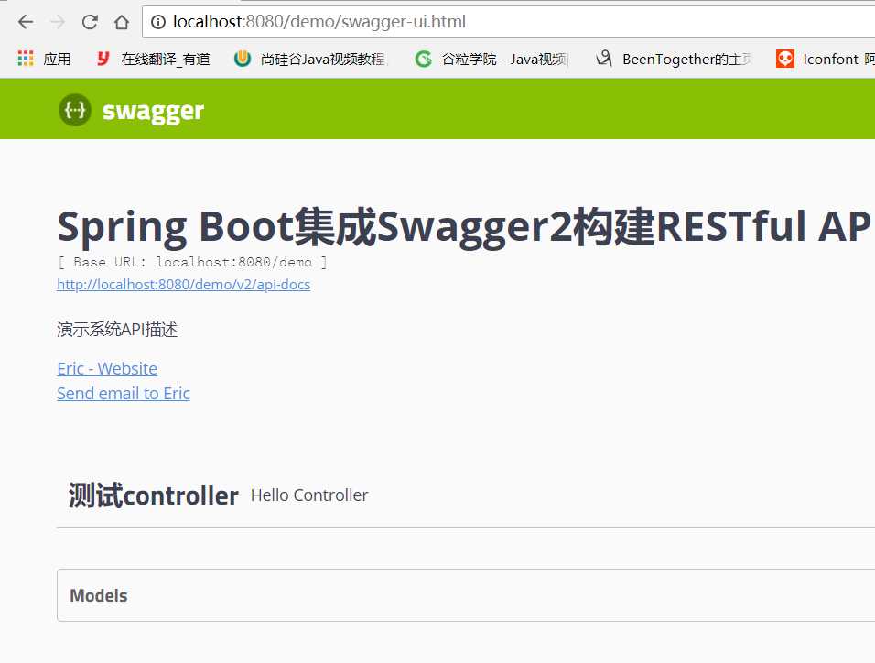Click the browser back arrow
875x663 pixels.
26,22
